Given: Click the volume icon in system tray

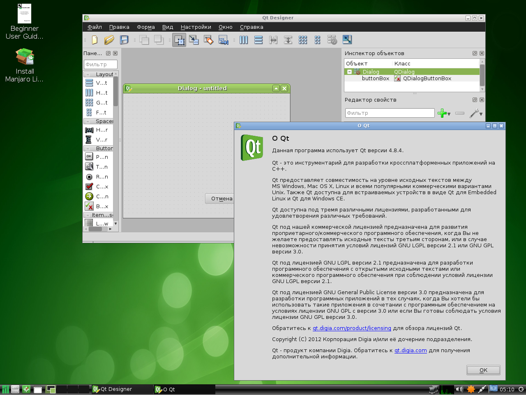Looking at the screenshot, I should (x=459, y=389).
